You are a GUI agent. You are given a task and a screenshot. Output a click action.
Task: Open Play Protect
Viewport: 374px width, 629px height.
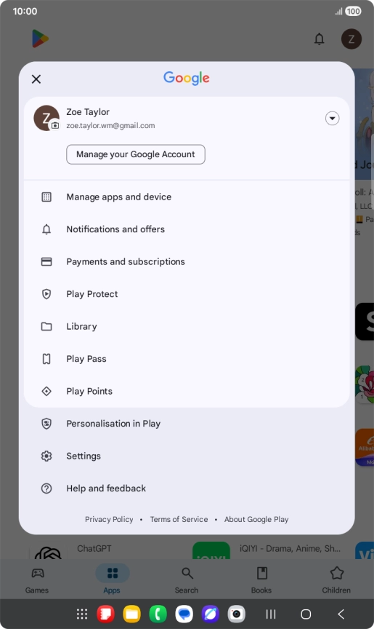click(187, 294)
